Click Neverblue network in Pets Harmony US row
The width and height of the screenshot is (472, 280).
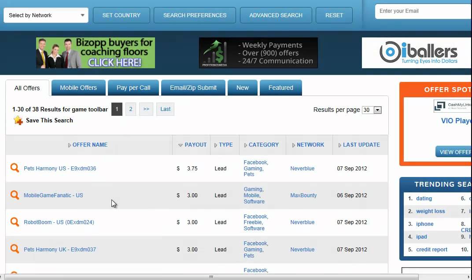click(x=302, y=168)
